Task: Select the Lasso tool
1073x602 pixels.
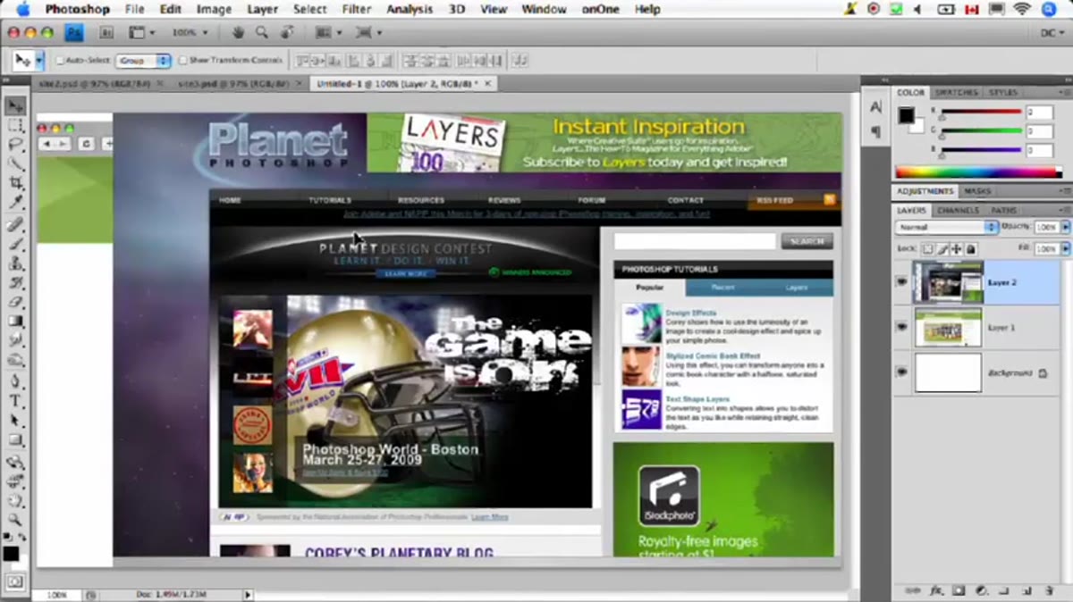Action: point(15,145)
